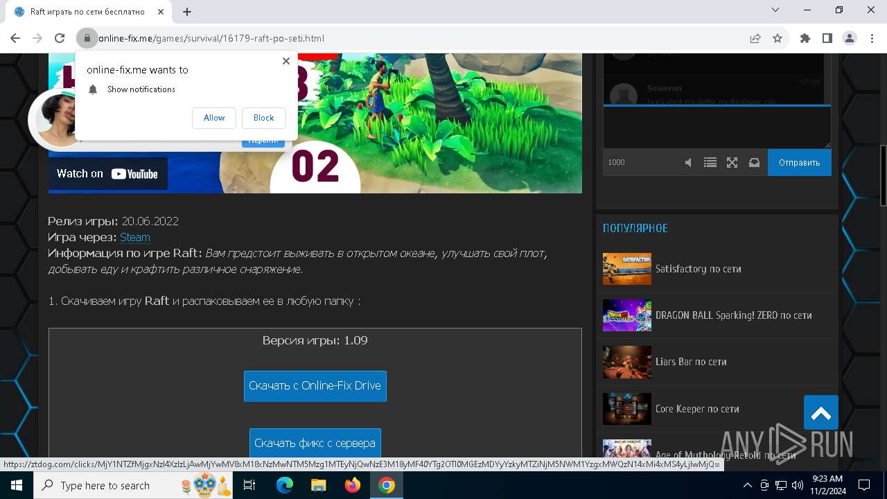
Task: Block notifications from online-fix.me
Action: coord(263,118)
